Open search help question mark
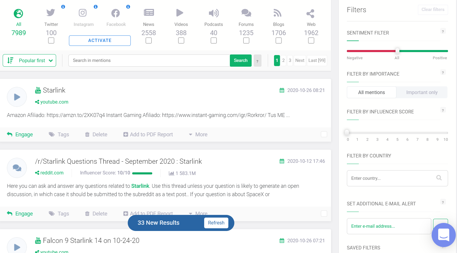 pyautogui.click(x=257, y=61)
